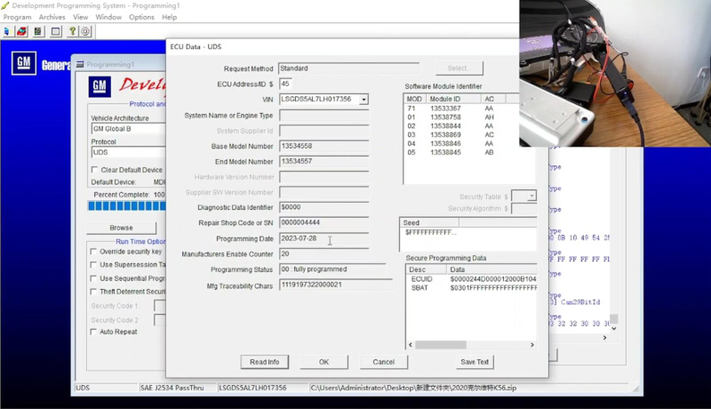
Task: Select module row 05 with ID 13538845
Action: (460, 152)
